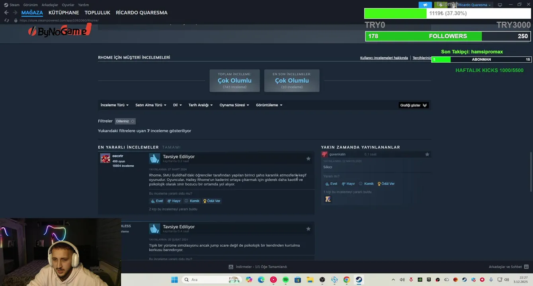Switch most helpful reviews to TAMAMI

tap(171, 147)
